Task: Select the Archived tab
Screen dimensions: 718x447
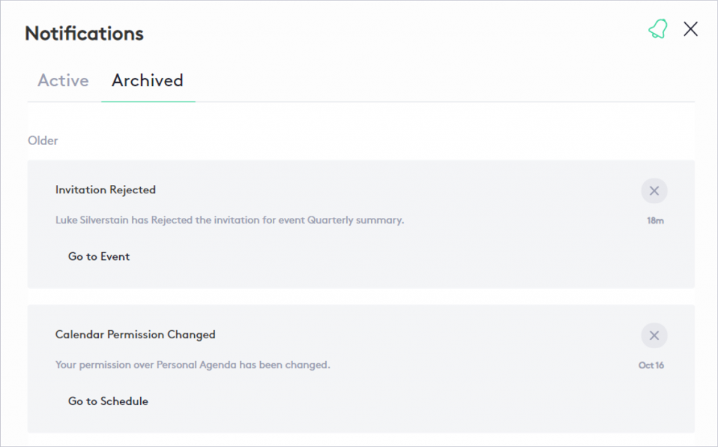Action: point(147,81)
